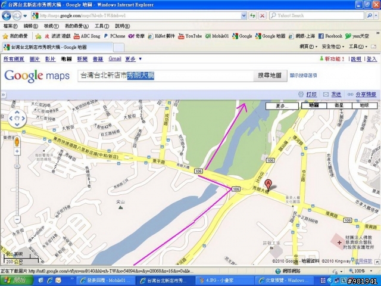Open the 工具(T) menu
This screenshot has height=286, width=381.
102,26
